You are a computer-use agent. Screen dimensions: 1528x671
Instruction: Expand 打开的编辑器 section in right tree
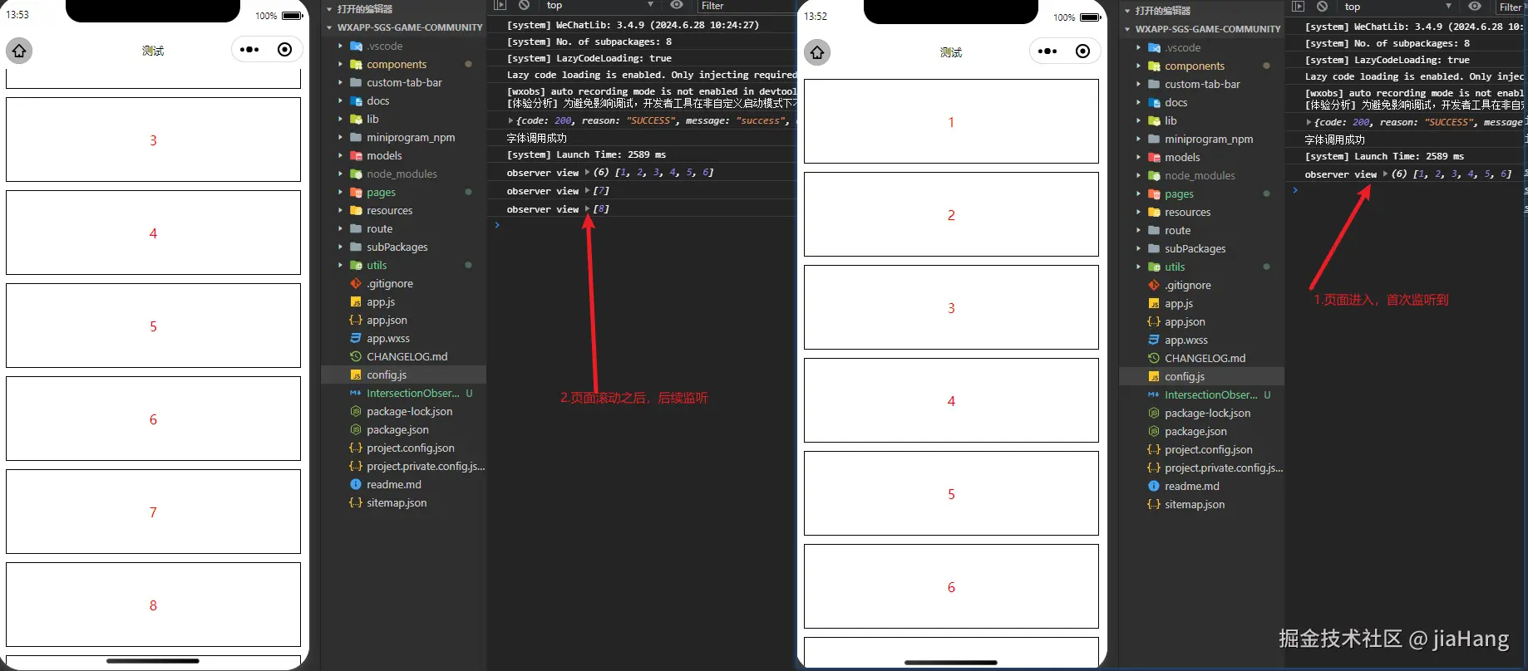coord(1127,11)
